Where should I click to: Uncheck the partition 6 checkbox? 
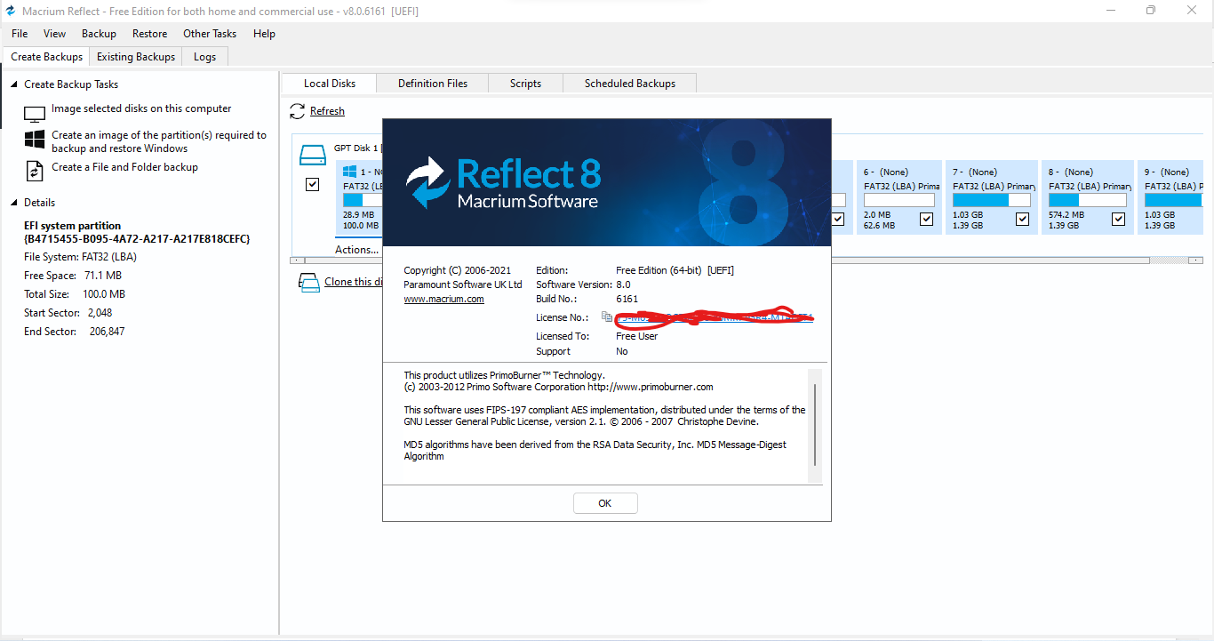927,219
